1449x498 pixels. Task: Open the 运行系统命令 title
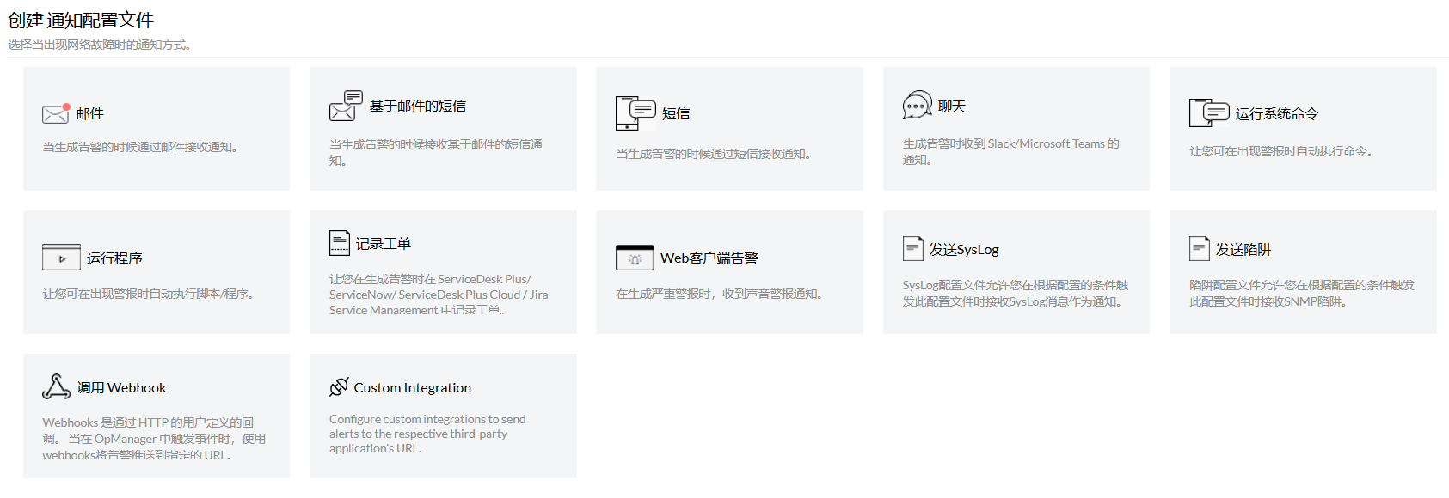click(1277, 113)
